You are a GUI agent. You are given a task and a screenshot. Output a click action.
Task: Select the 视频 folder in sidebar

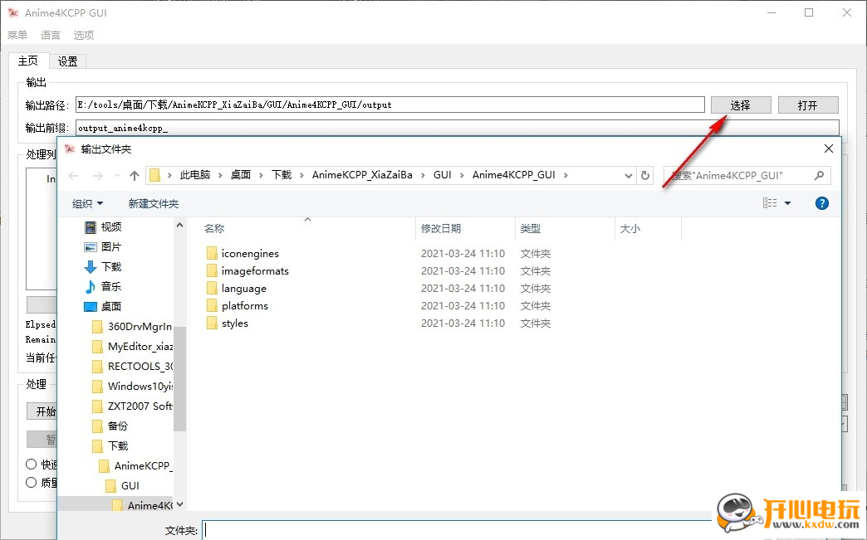(102, 227)
